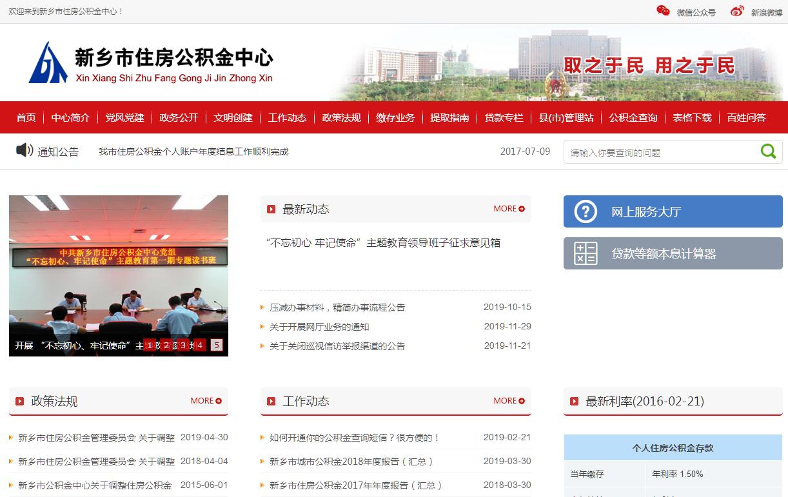Screen dimensions: 788x497
Task: Show carousel slide 4
Action: 200,345
